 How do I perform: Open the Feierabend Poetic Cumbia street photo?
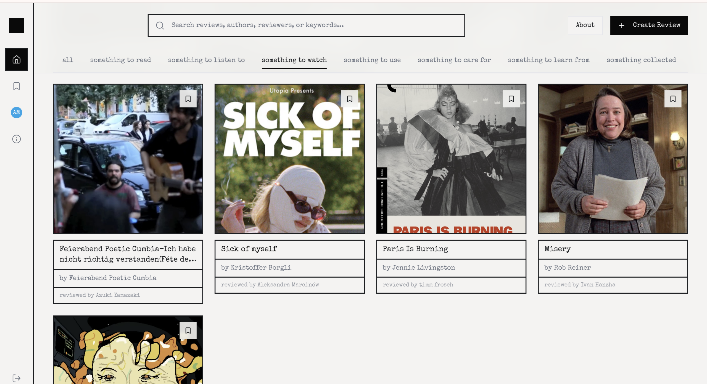coord(128,159)
